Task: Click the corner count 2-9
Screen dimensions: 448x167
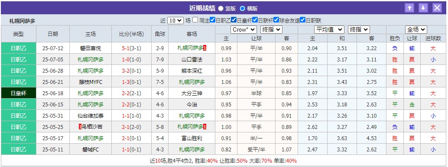Action: [160, 48]
